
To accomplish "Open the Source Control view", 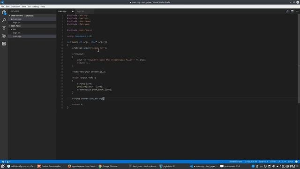I will tap(4, 28).
